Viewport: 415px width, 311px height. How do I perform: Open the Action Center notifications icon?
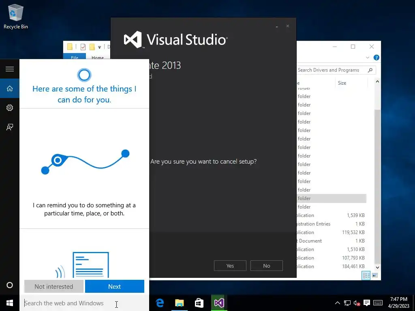pos(367,303)
